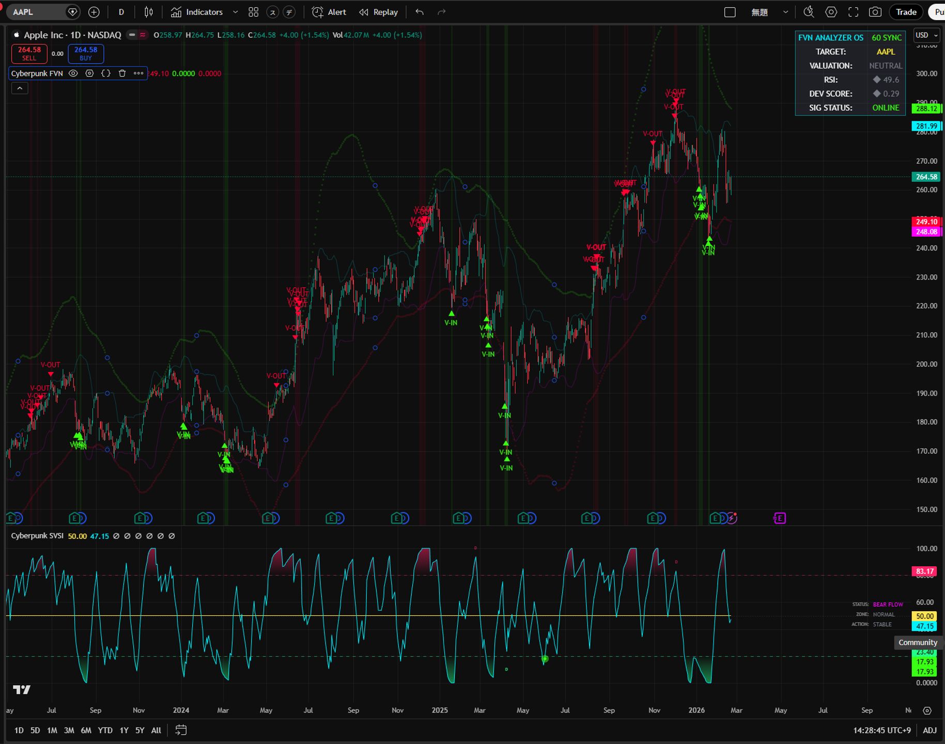Expand the layout management chevron beside 無題
Image resolution: width=945 pixels, height=744 pixels.
[x=785, y=12]
